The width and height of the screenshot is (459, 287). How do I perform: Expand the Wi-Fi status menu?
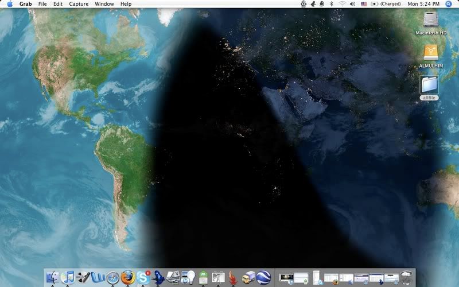coord(343,4)
